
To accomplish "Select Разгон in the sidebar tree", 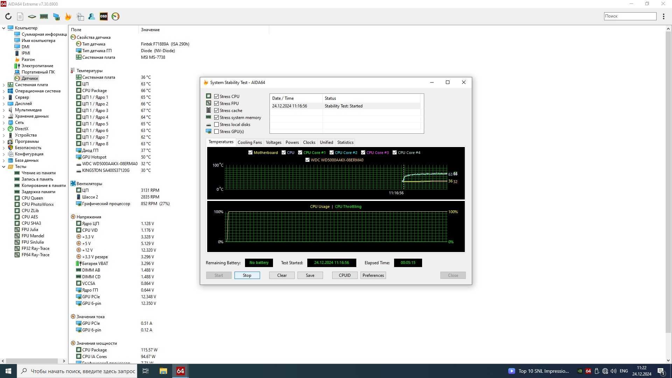I will click(x=28, y=59).
